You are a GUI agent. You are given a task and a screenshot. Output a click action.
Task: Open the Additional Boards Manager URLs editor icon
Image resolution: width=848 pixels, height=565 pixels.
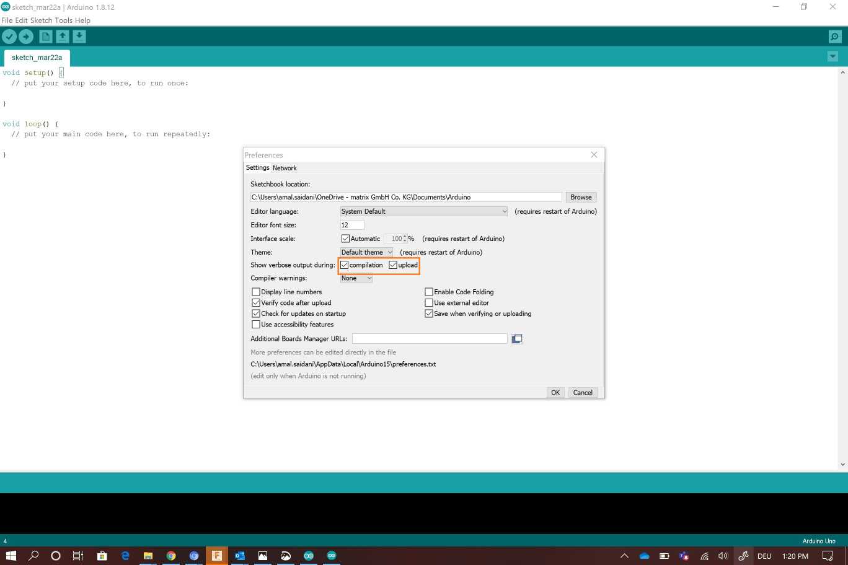click(x=517, y=339)
